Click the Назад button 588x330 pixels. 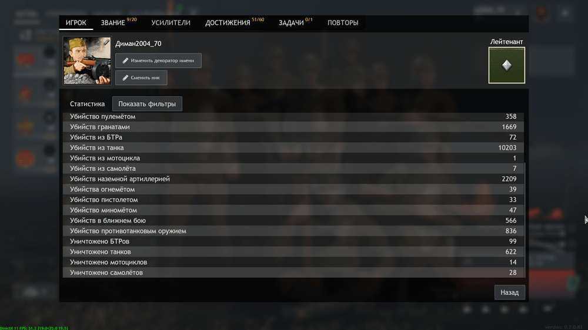510,292
